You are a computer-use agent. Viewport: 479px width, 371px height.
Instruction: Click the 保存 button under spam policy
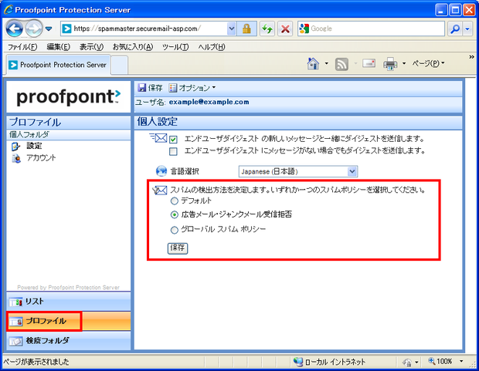coord(178,248)
